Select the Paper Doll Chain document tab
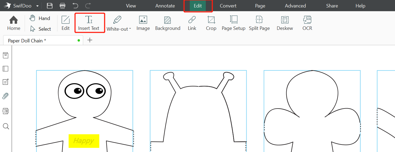The height and width of the screenshot is (152, 395). (43, 41)
